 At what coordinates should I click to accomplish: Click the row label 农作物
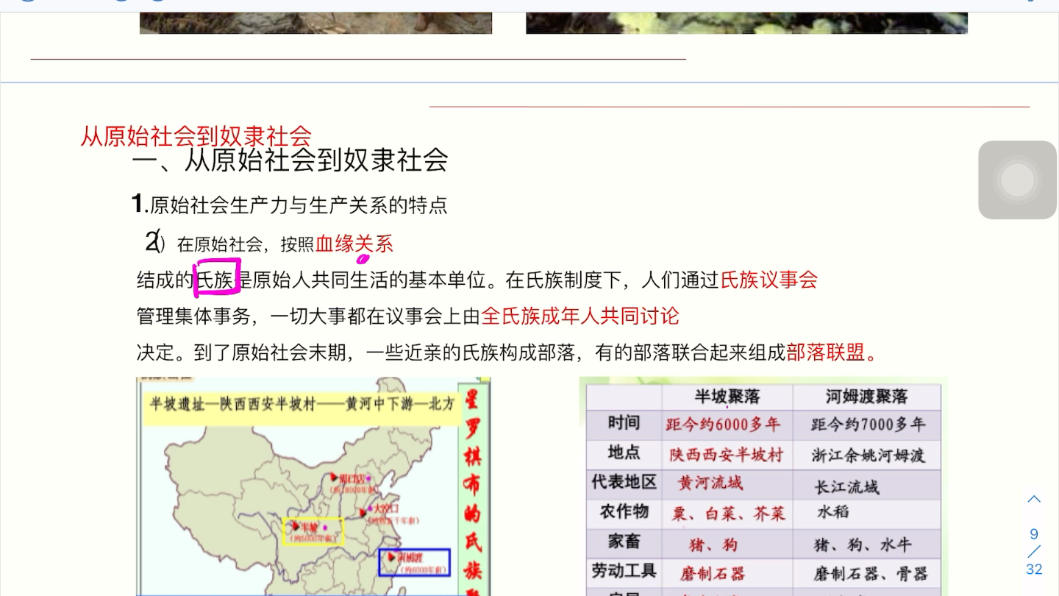coord(624,511)
